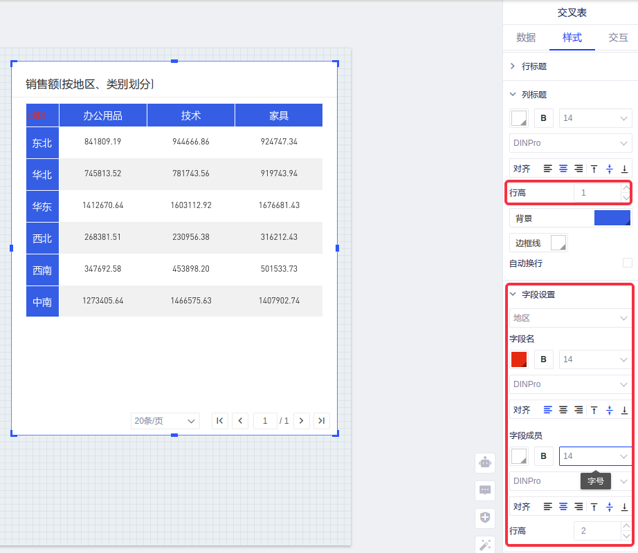Toggle bold for 字段名
Viewport: 638px width, 553px height.
point(543,359)
